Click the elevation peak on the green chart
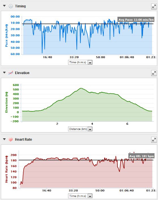The image size is (158, 200). coord(81,88)
